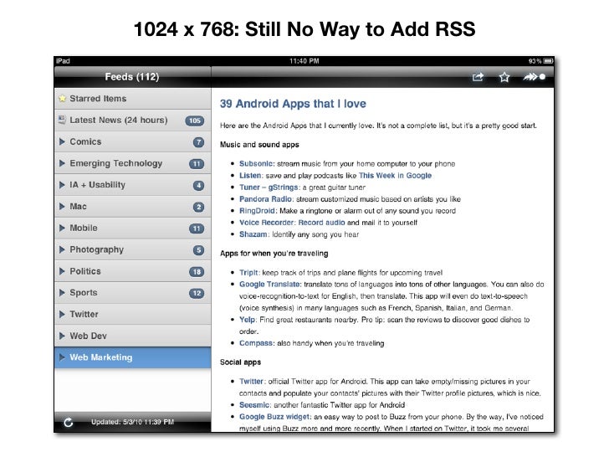Select the Mobile feed folder
The width and height of the screenshot is (609, 457).
click(x=133, y=228)
